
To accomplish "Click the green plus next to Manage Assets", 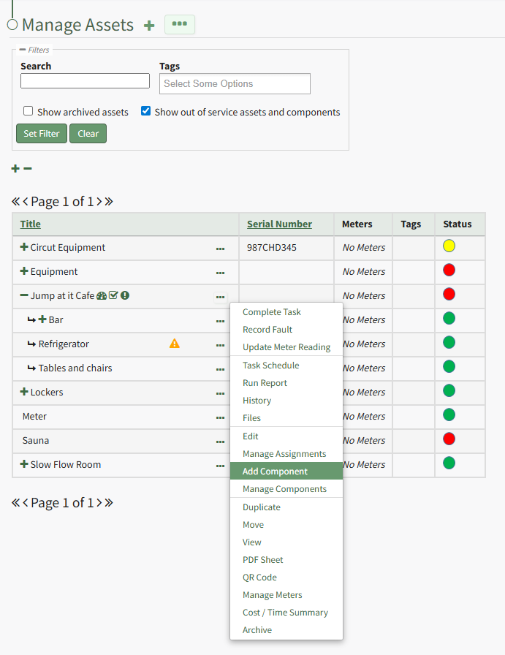I will pos(149,26).
